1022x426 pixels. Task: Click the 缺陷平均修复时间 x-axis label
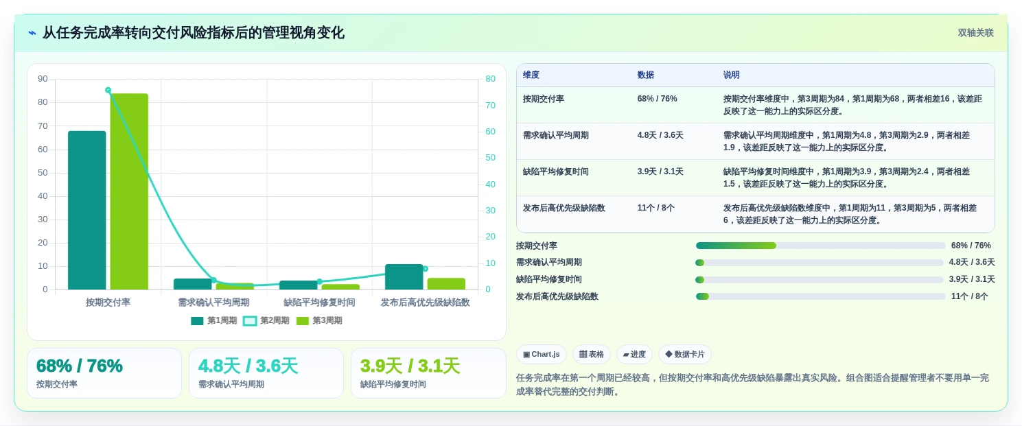319,302
